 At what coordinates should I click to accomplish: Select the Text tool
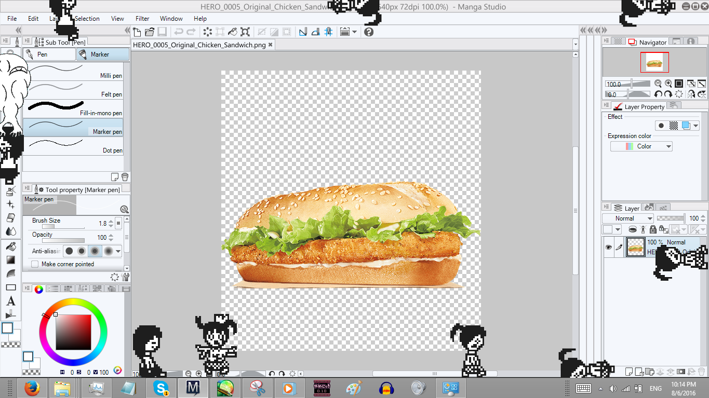10,301
